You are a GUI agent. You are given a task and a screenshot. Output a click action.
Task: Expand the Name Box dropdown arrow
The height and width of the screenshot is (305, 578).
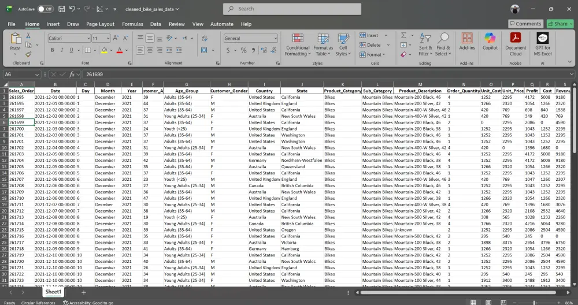(x=37, y=75)
